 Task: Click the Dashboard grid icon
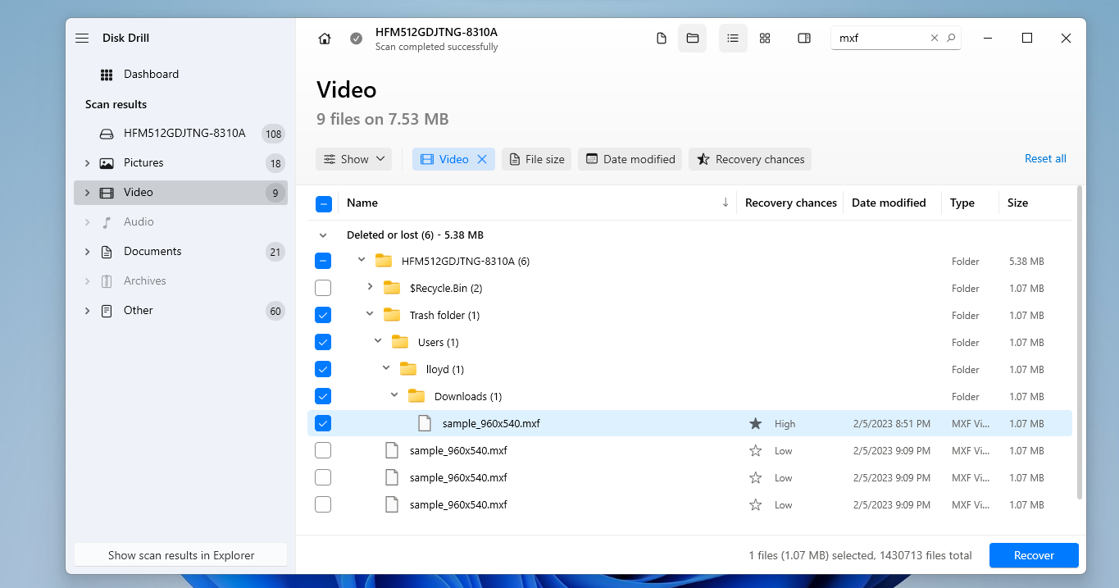[107, 75]
